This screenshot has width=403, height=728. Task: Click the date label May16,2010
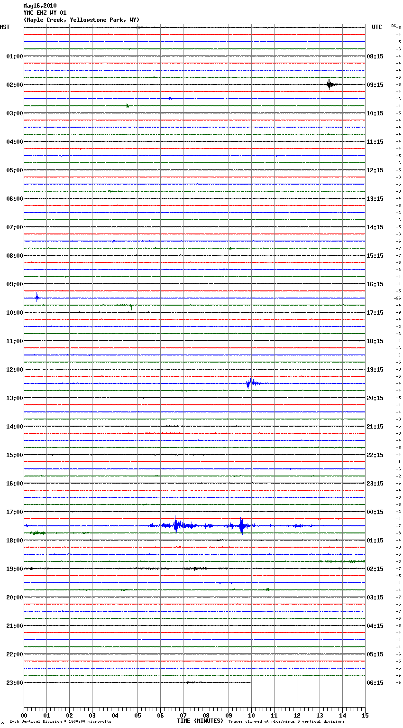[x=40, y=6]
